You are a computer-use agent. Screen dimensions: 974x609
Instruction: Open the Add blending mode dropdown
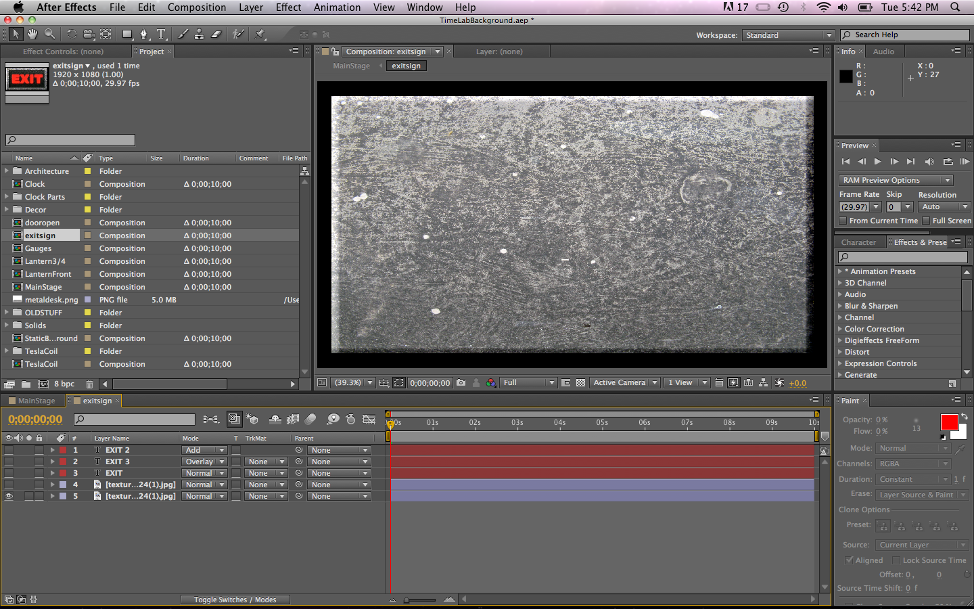point(204,450)
